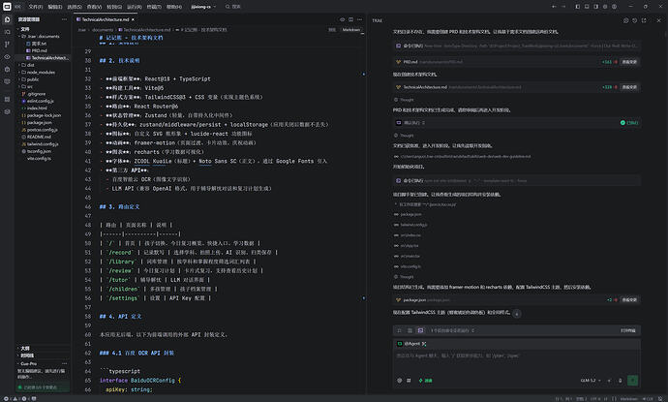Click the preview eye icon in editor toolbar

(342, 19)
